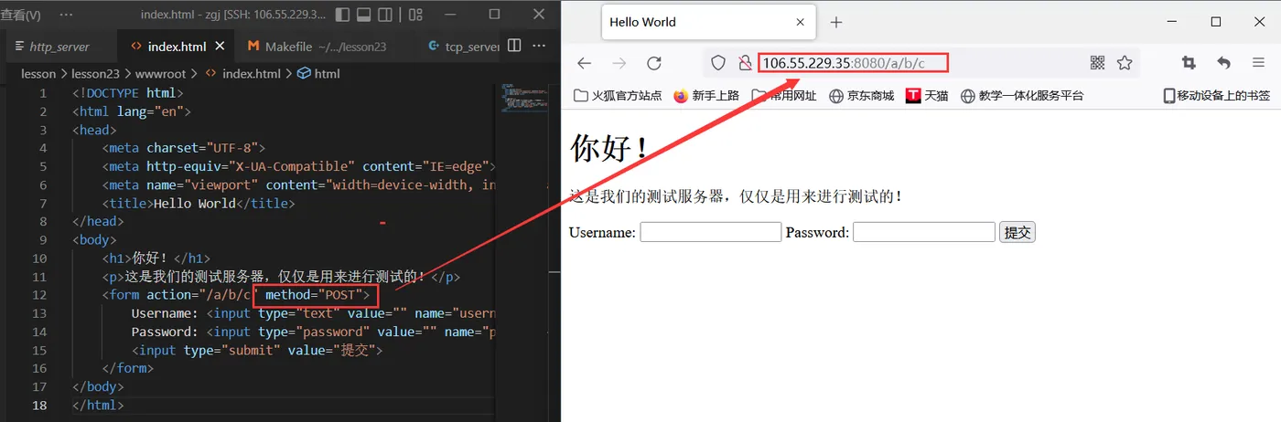Toggle primary sidebar layout icon in VS Code
This screenshot has height=422, width=1281.
click(343, 15)
